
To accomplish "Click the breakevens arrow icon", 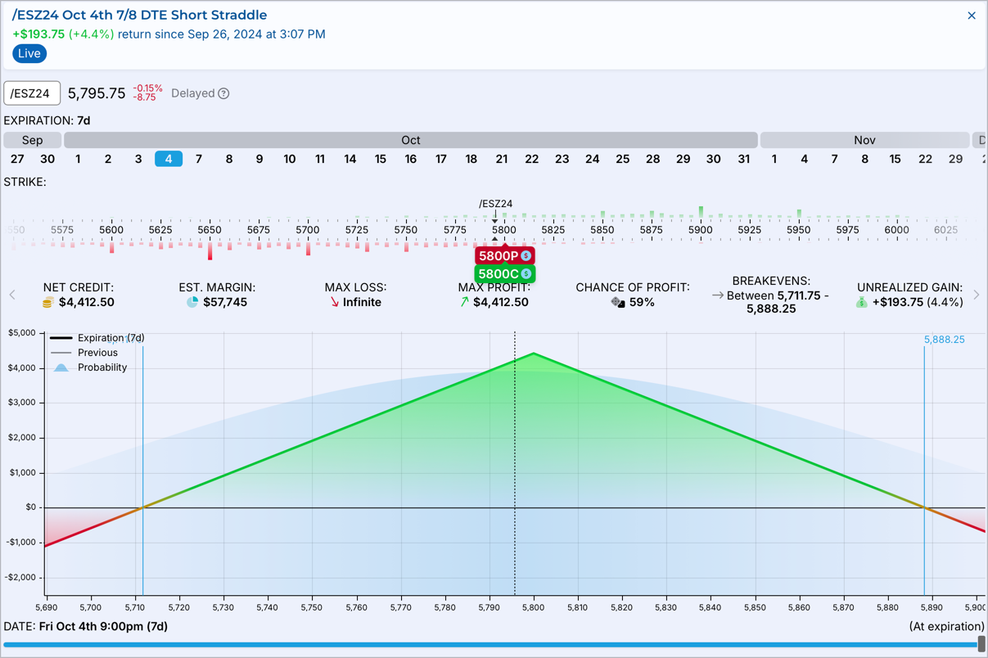I will pyautogui.click(x=717, y=295).
